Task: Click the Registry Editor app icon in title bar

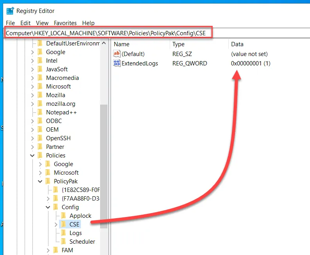Action: (x=10, y=11)
